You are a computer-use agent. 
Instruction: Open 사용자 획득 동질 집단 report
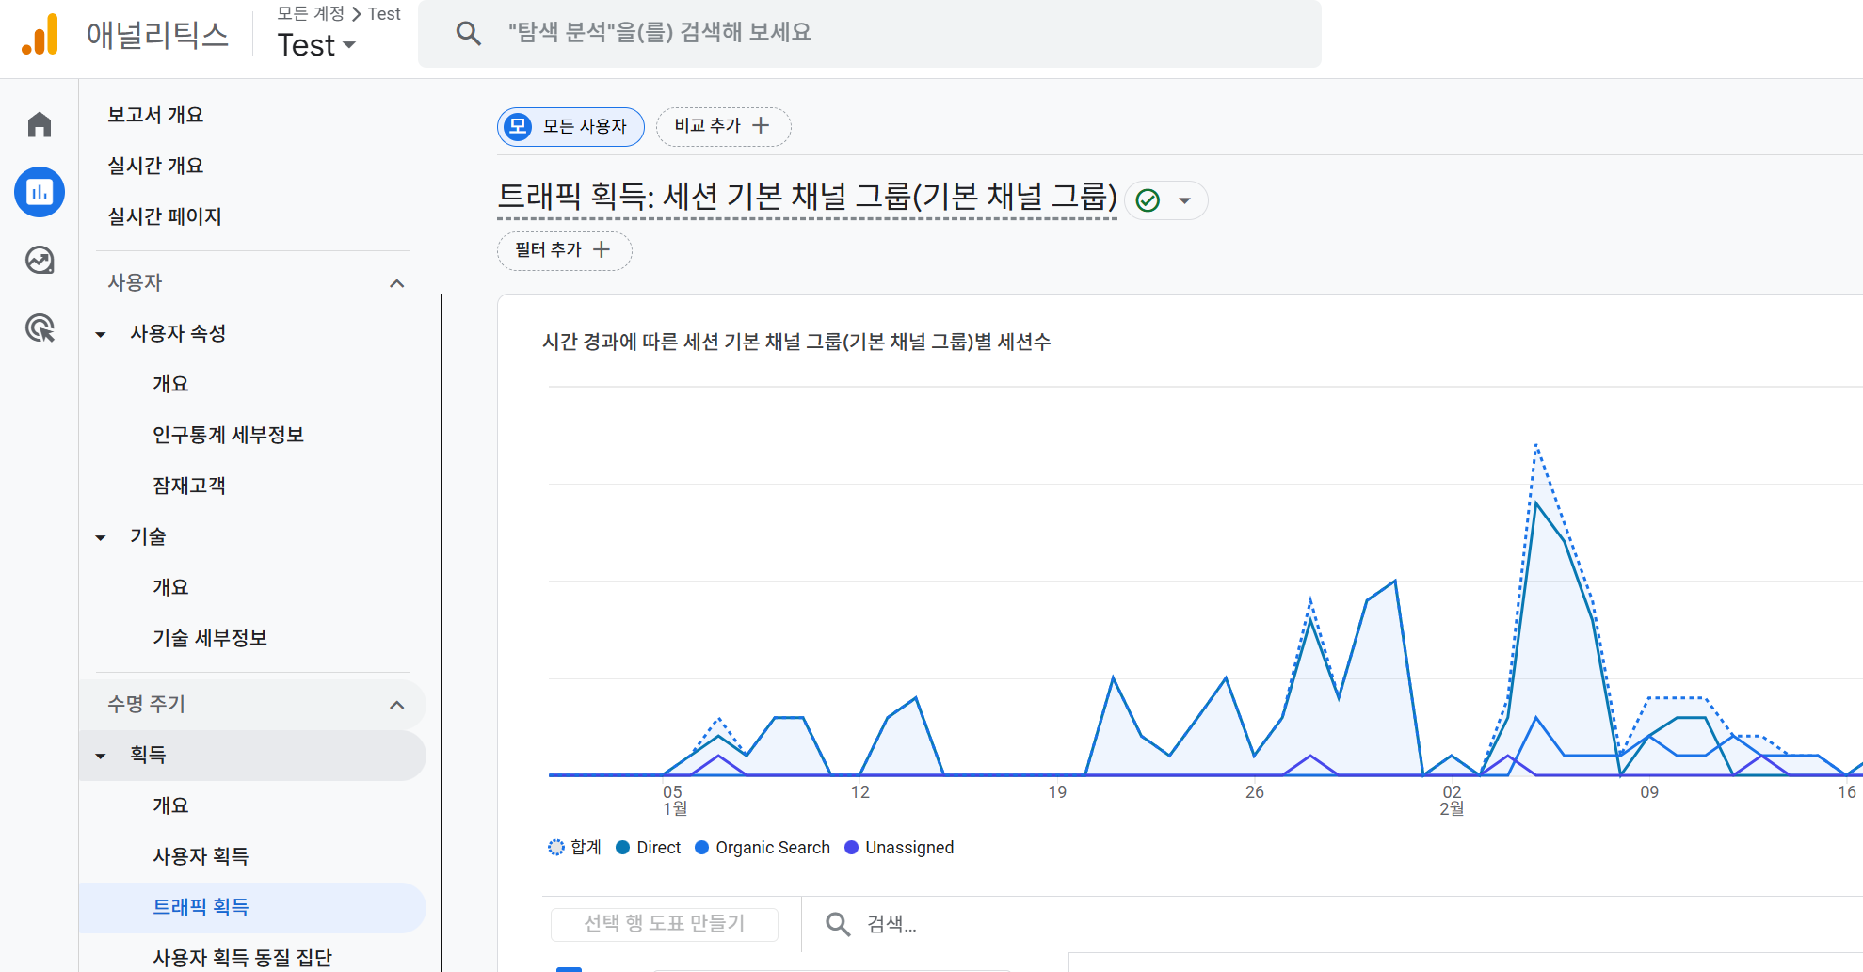[x=242, y=958]
